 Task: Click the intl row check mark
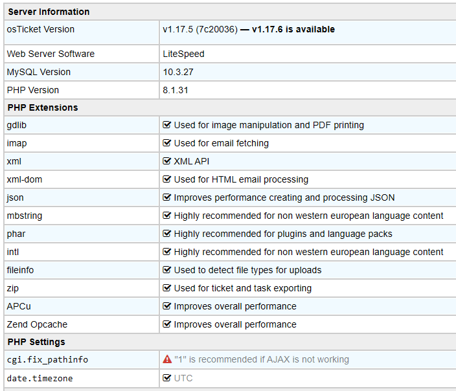pyautogui.click(x=167, y=252)
